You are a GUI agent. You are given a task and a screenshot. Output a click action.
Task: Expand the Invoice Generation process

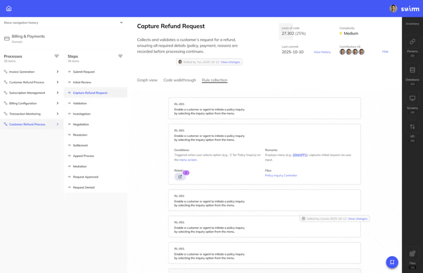(57, 72)
